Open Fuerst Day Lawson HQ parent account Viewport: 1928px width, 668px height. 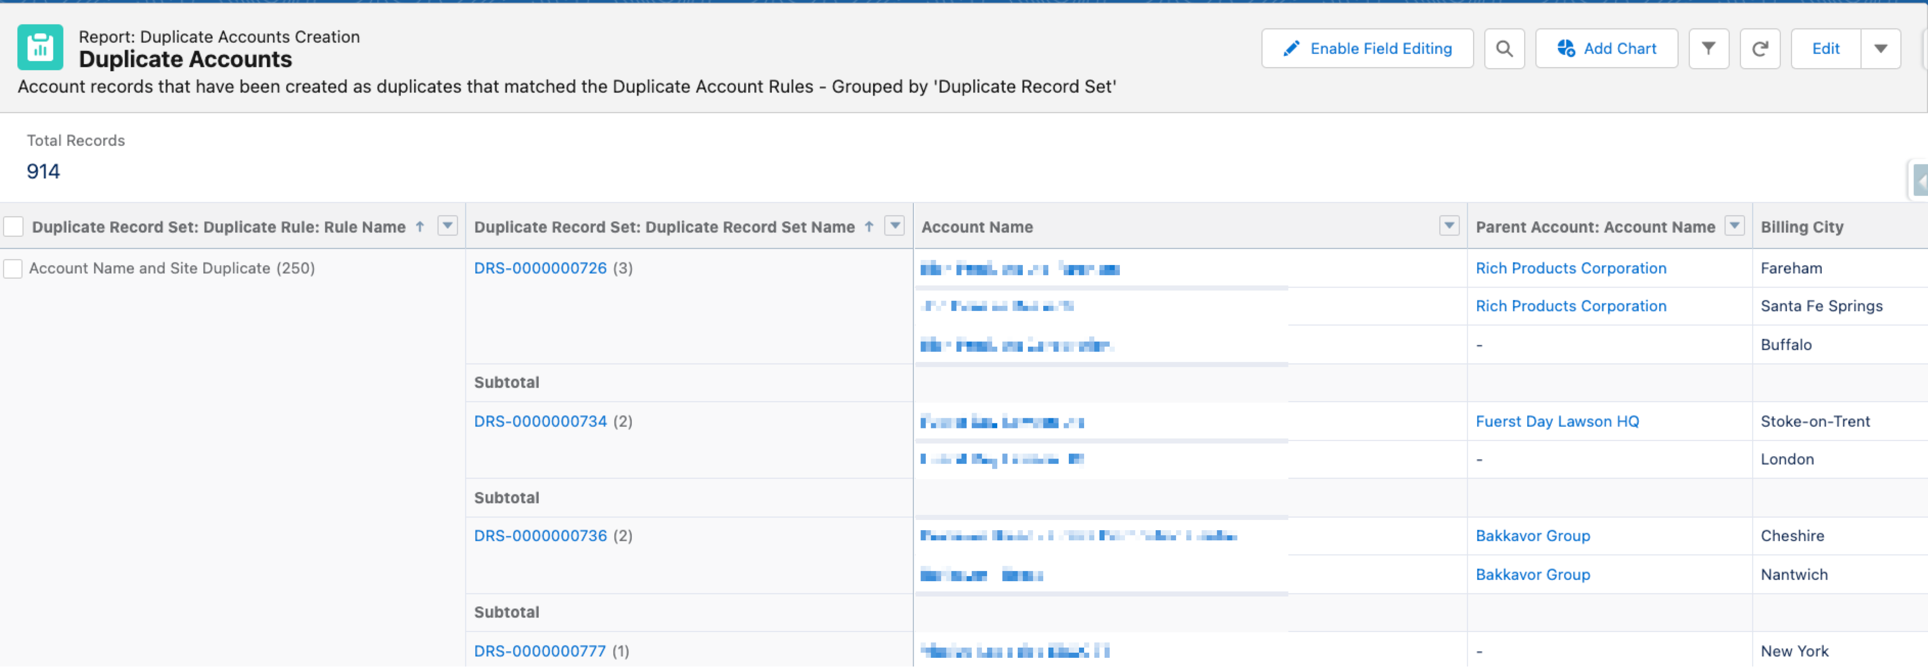tap(1557, 422)
